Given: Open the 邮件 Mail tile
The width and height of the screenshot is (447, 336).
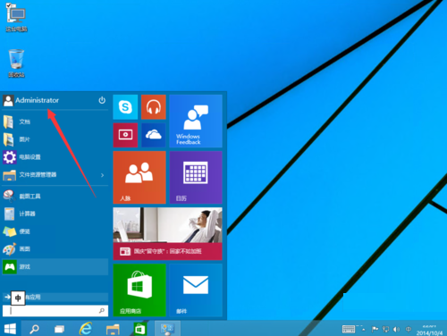Looking at the screenshot, I should coord(196,290).
